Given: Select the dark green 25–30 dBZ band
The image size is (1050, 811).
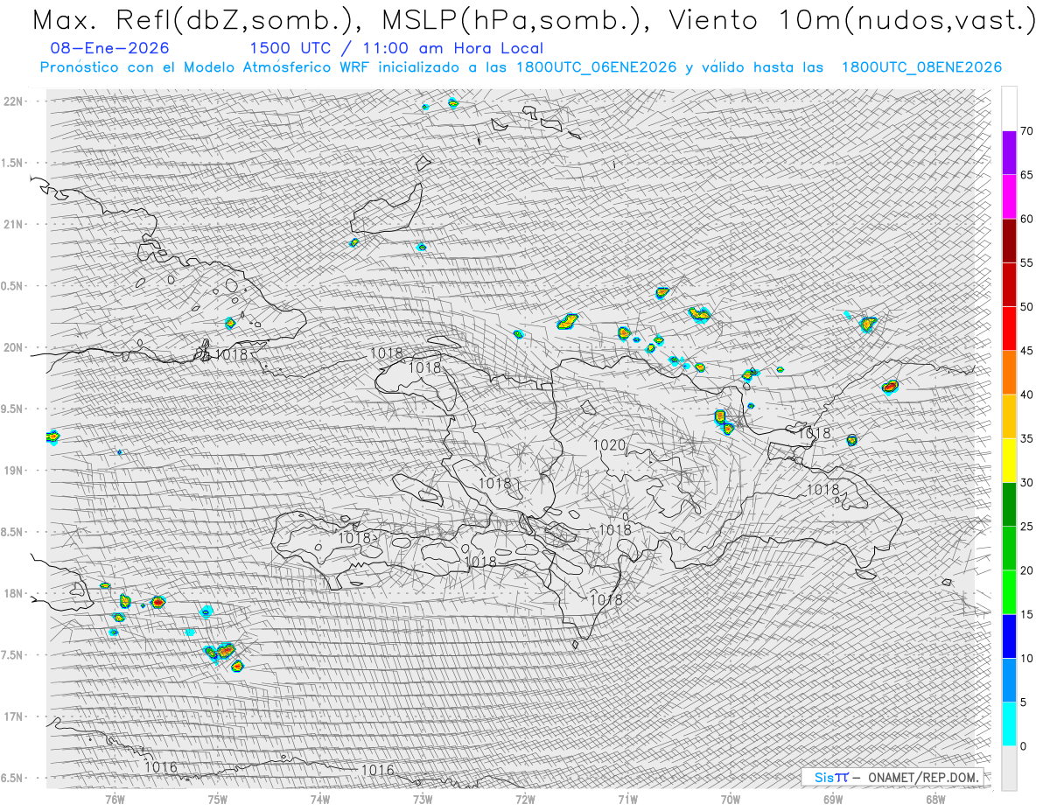Looking at the screenshot, I should (1009, 504).
